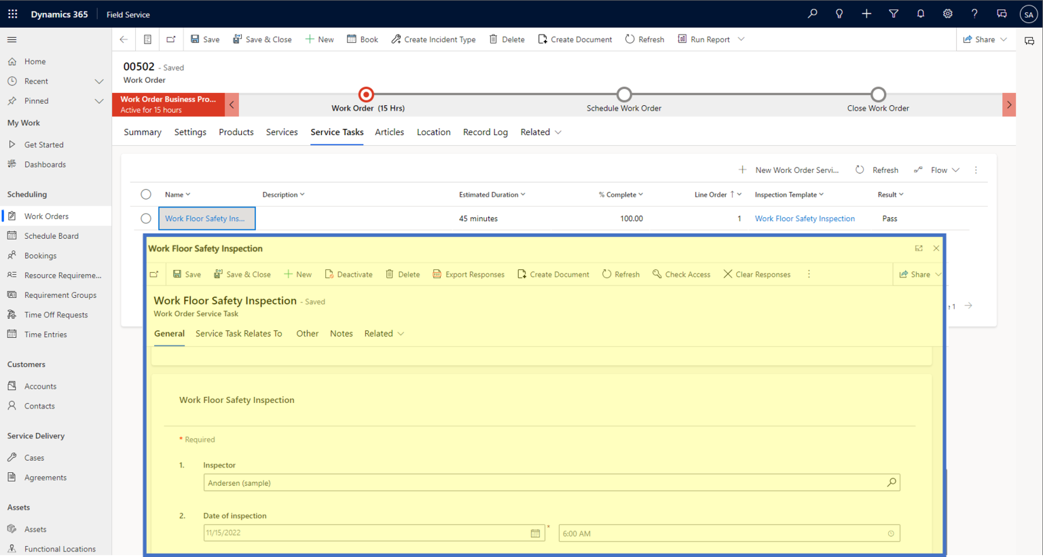The height and width of the screenshot is (557, 1043).
Task: Click Clear Responses in the inspection dialog
Action: click(x=757, y=274)
